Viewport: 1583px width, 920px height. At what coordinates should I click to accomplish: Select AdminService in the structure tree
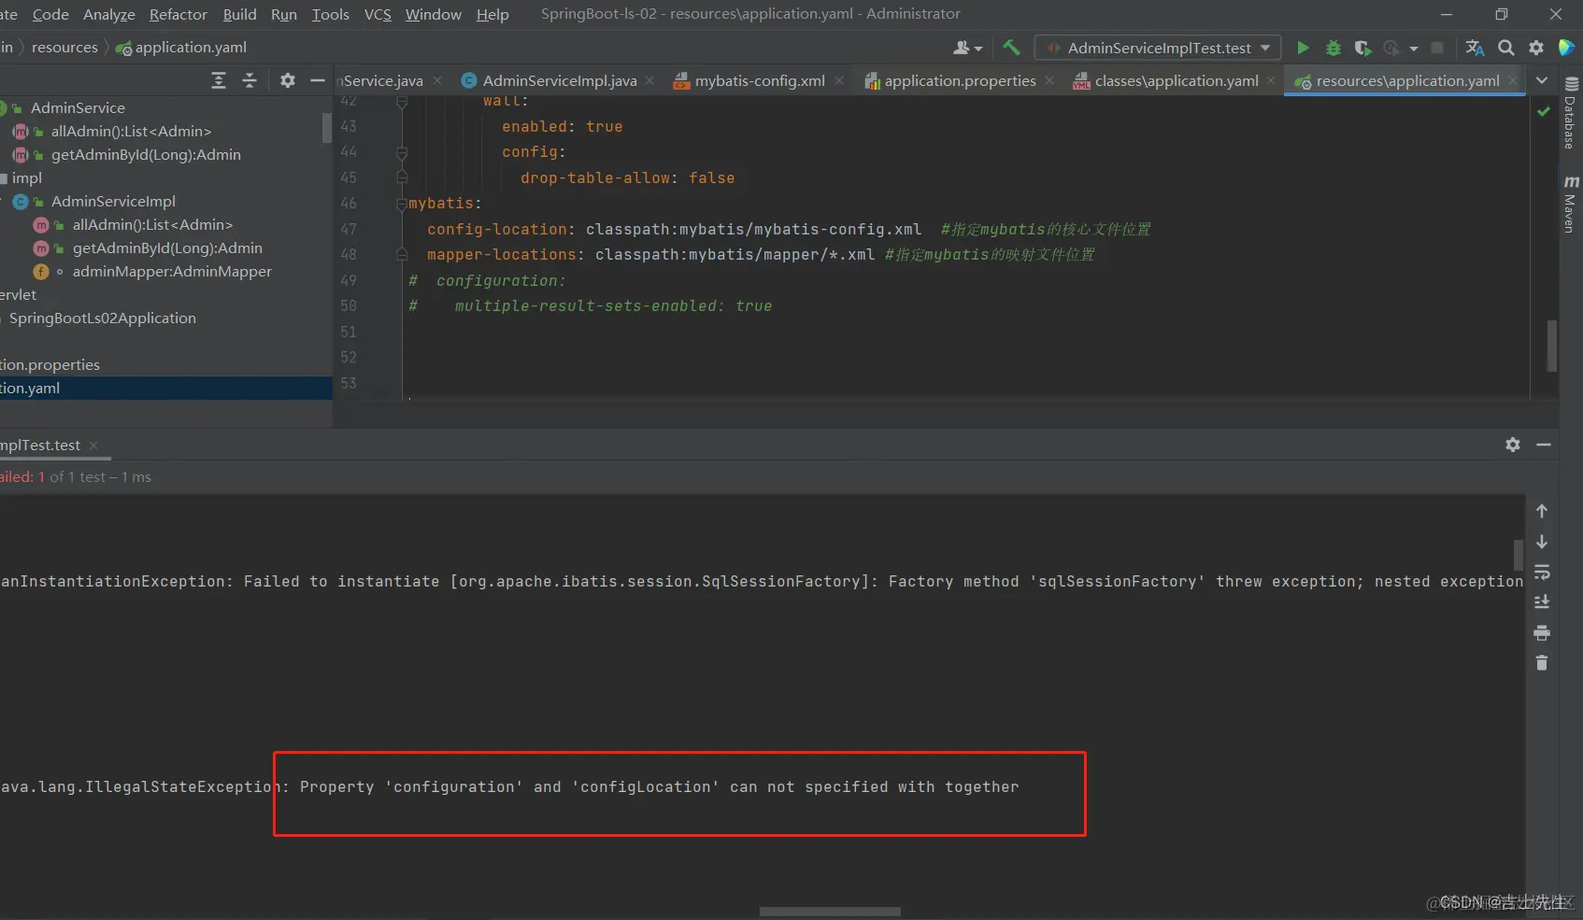(x=78, y=108)
